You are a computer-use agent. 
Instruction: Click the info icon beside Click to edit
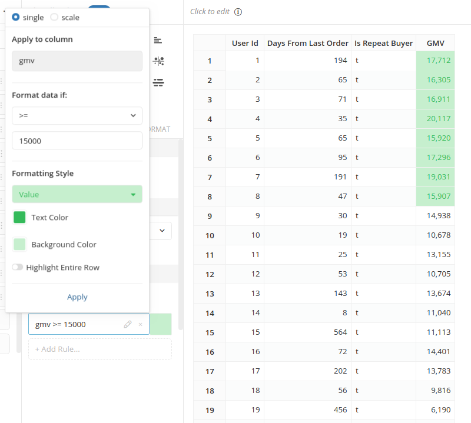coord(238,12)
